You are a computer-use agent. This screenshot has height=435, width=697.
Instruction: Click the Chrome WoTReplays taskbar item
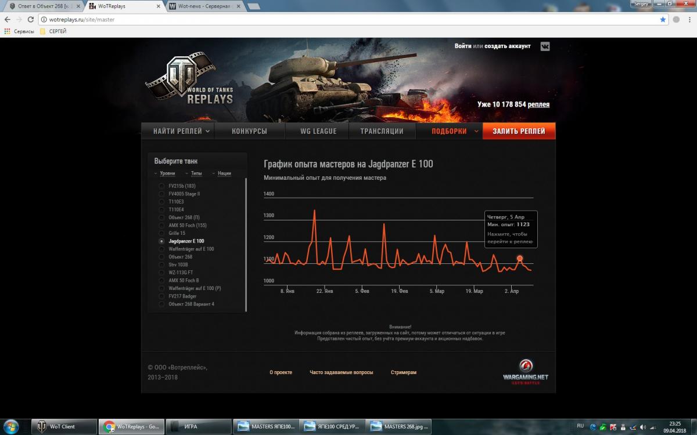pos(132,427)
